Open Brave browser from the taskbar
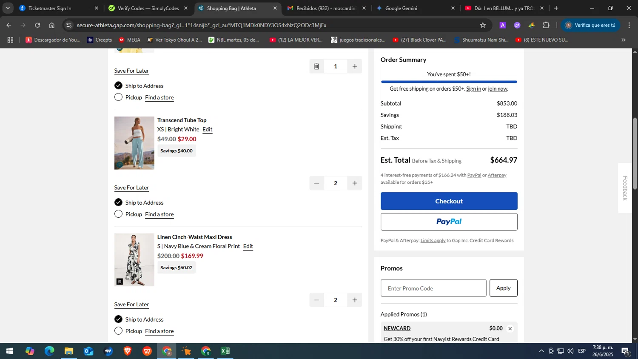 click(128, 351)
